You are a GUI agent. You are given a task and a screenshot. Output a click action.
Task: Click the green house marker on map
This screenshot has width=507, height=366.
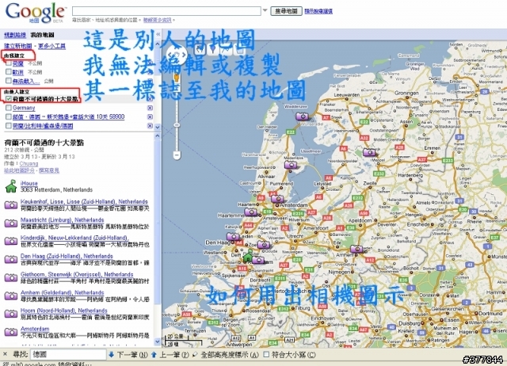pyautogui.click(x=248, y=255)
